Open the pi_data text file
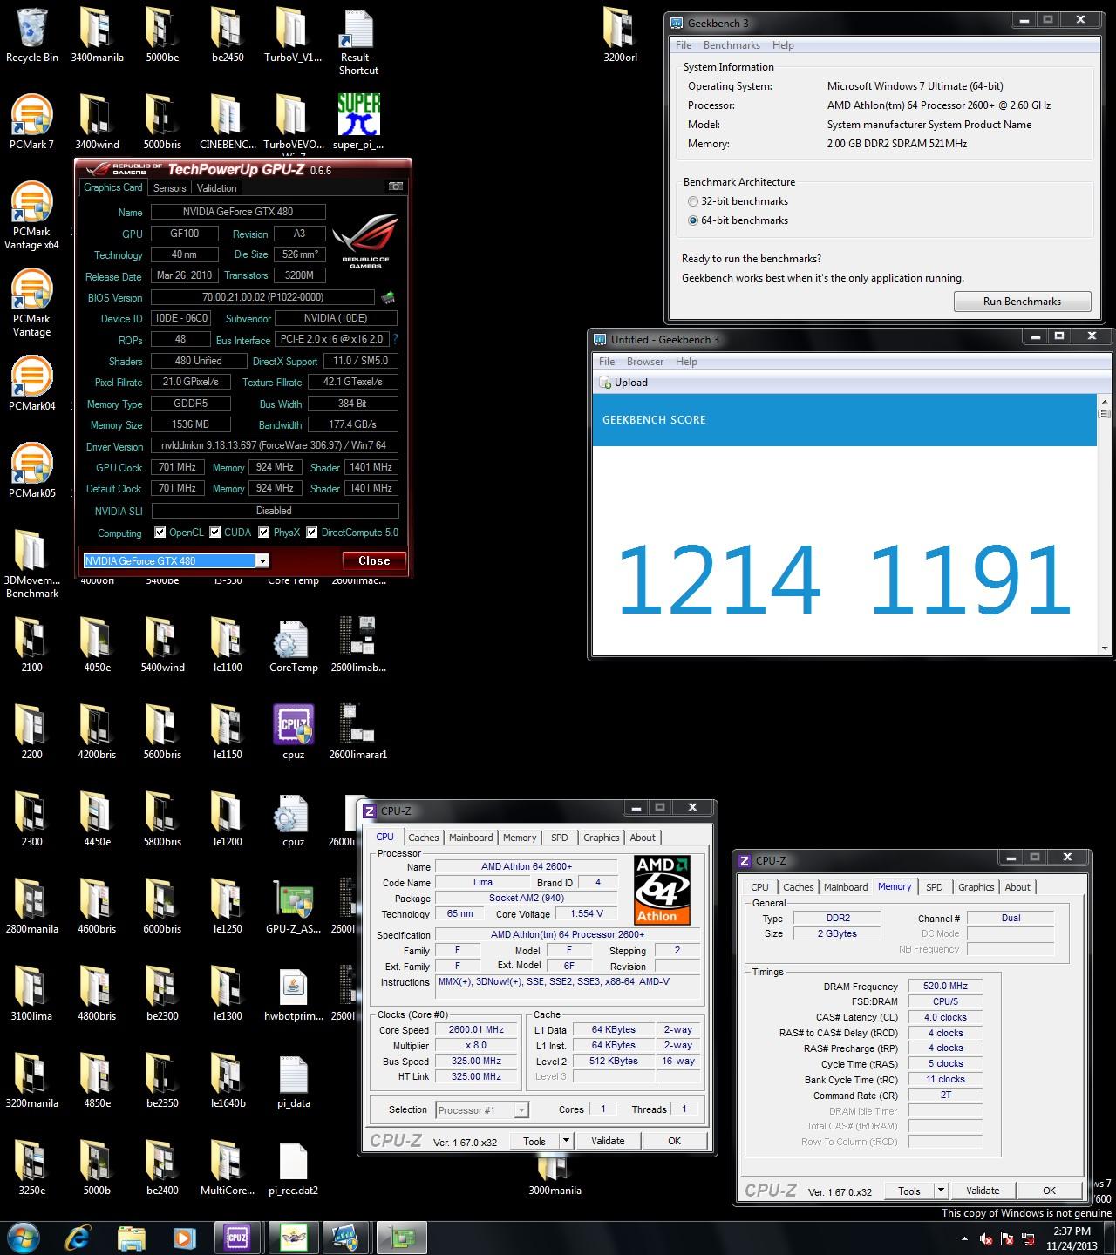This screenshot has width=1116, height=1255. pos(293,1082)
